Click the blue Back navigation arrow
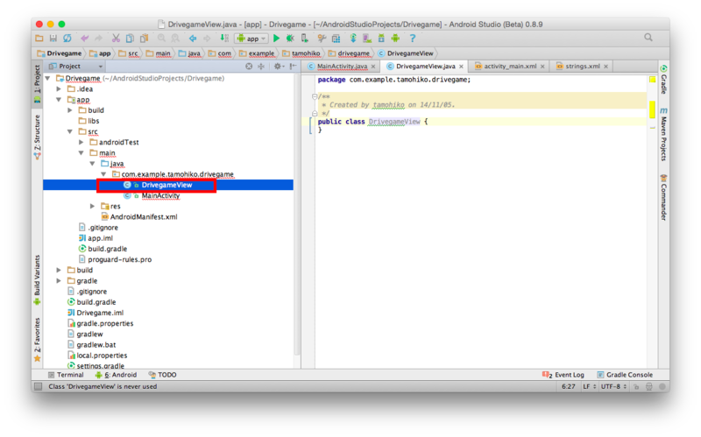701x437 pixels. pyautogui.click(x=193, y=39)
